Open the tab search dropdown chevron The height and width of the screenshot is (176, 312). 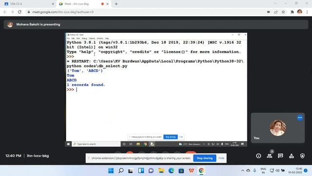(275, 3)
